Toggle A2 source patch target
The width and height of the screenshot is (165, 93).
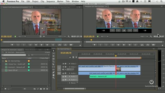point(59,73)
